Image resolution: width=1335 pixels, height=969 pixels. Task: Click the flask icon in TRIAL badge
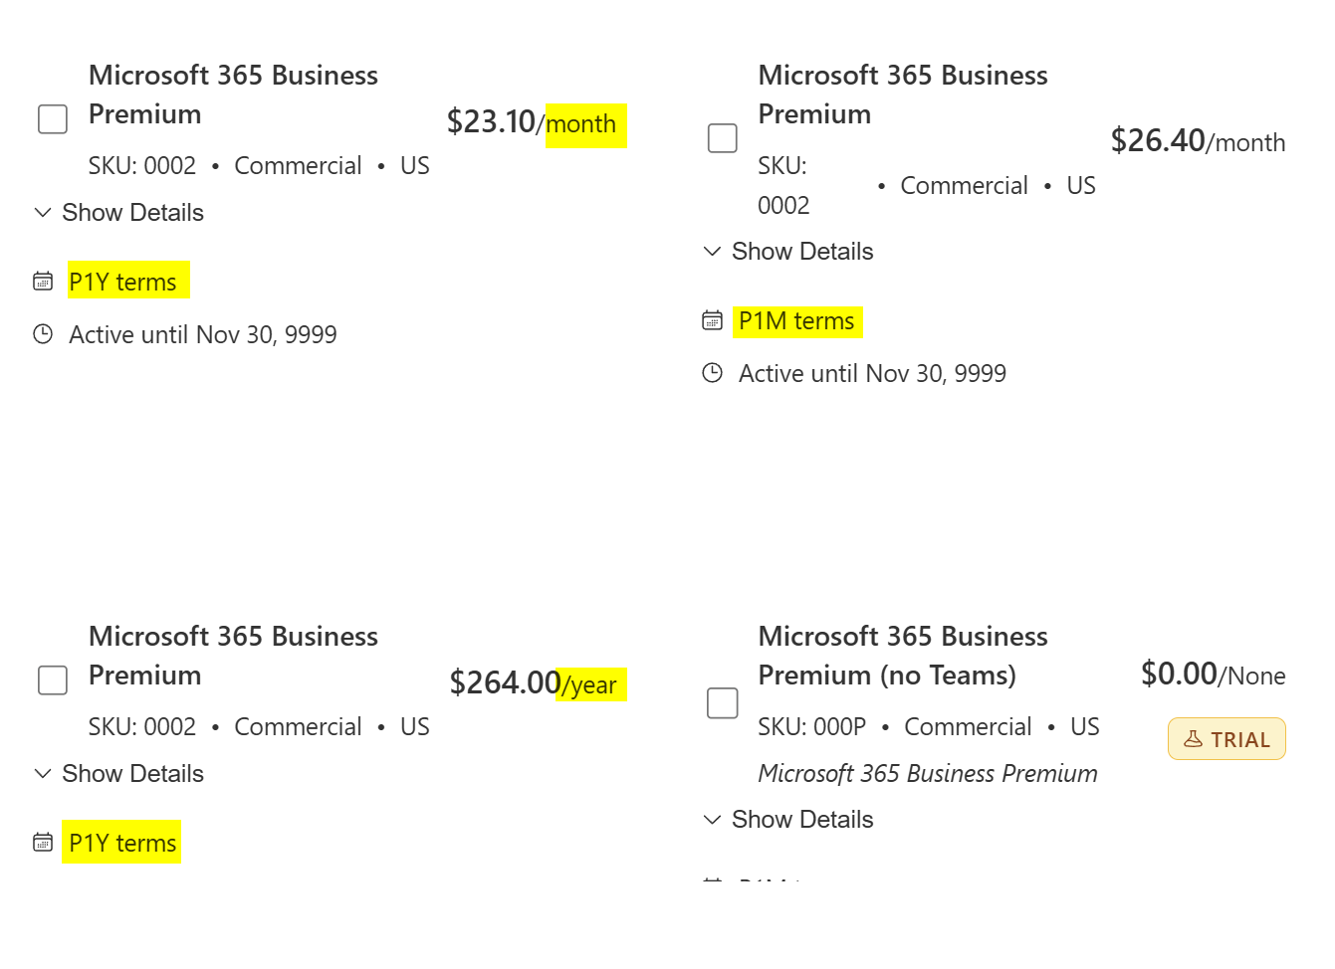click(1193, 739)
